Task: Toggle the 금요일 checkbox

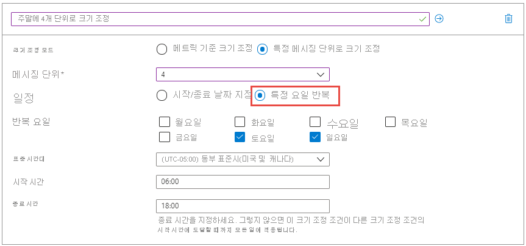Action: coord(164,137)
